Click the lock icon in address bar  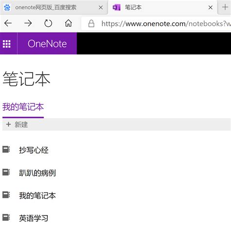(x=91, y=23)
